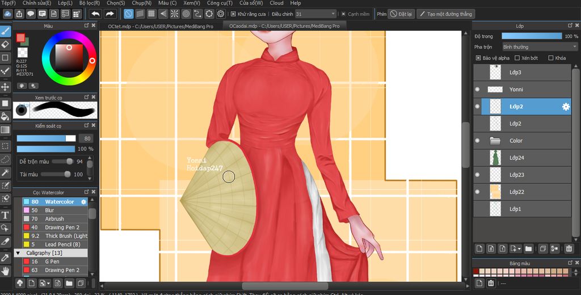Select the Text tool
Screen dimensions: 581x295
tap(5, 215)
